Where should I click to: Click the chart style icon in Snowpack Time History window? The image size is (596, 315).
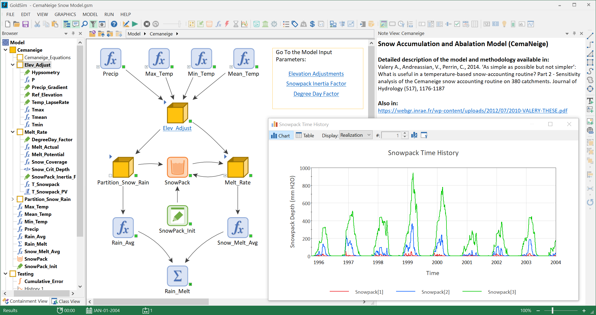[414, 135]
